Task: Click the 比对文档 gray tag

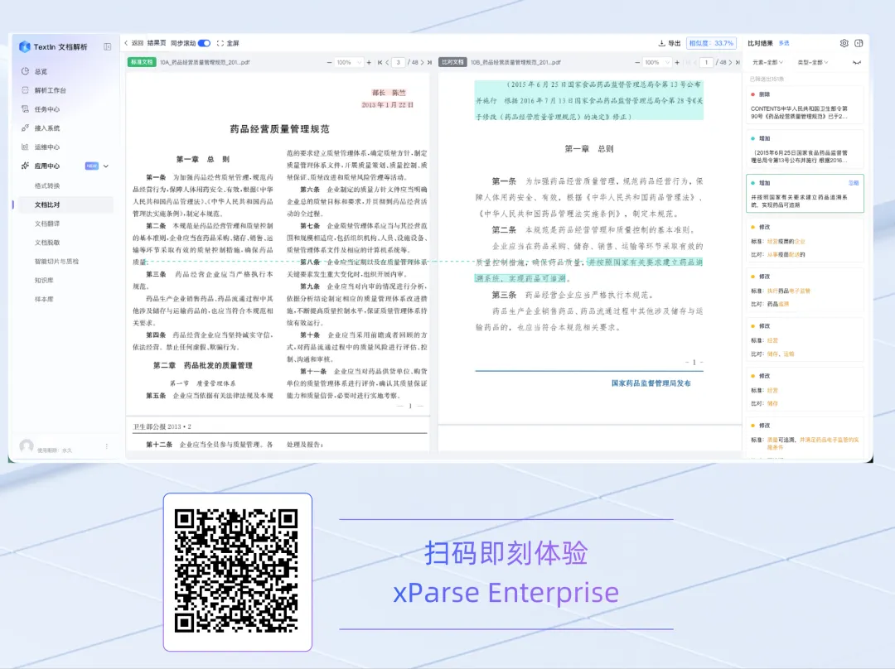Action: click(x=452, y=62)
